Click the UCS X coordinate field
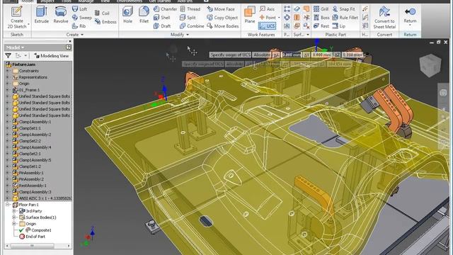Image resolution: width=453 pixels, height=255 pixels. pos(291,55)
